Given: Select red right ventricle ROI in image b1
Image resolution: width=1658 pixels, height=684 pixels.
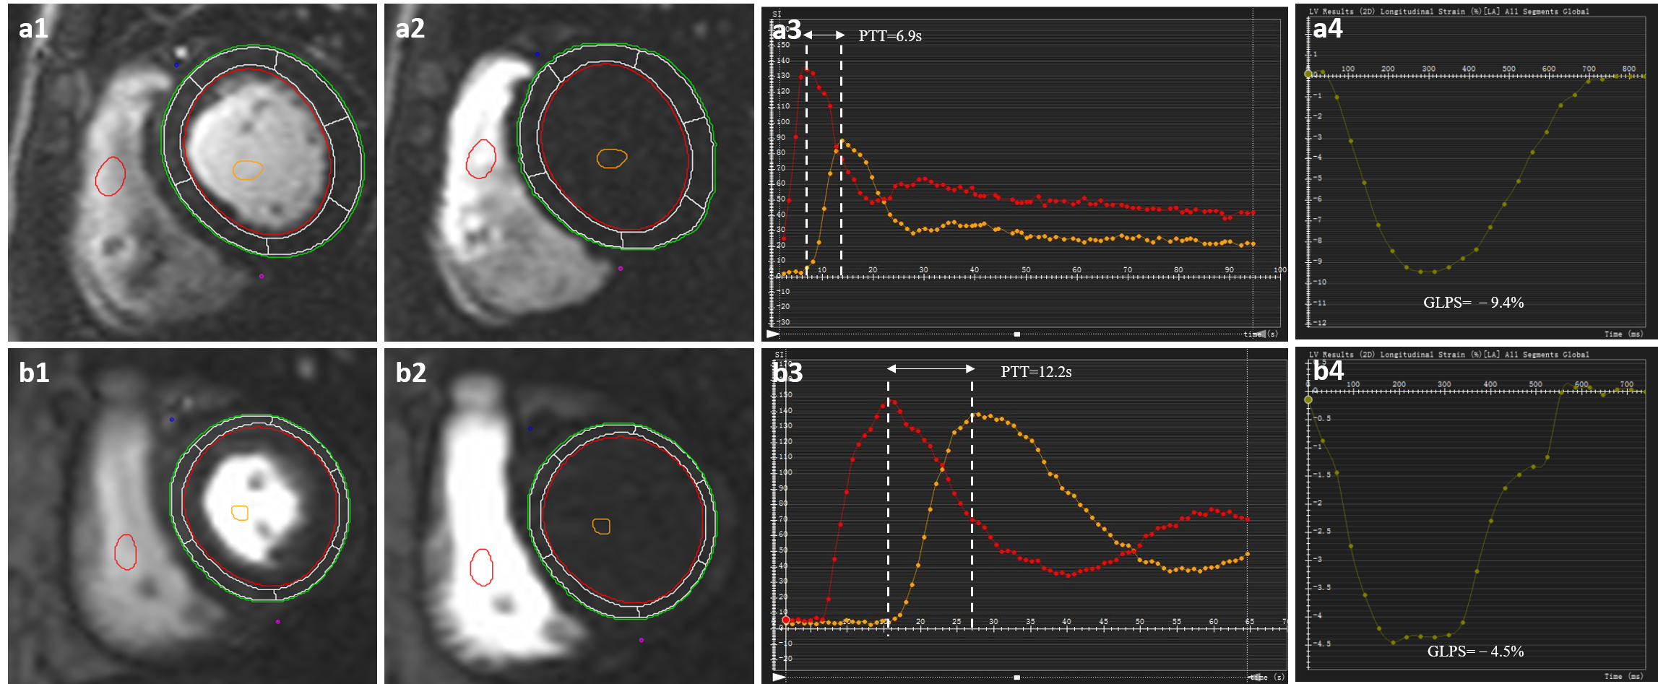Looking at the screenshot, I should (x=126, y=552).
